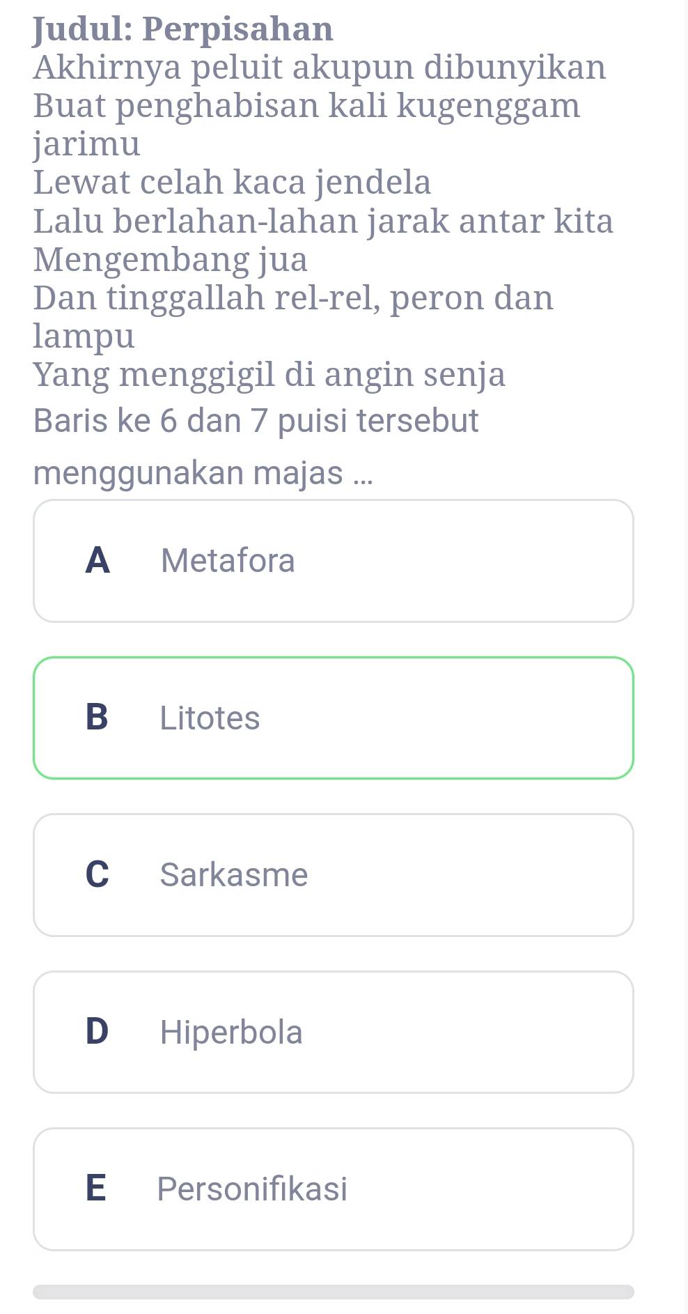Tap the bold letter E badge
Image resolution: width=688 pixels, height=1314 pixels.
point(96,1189)
